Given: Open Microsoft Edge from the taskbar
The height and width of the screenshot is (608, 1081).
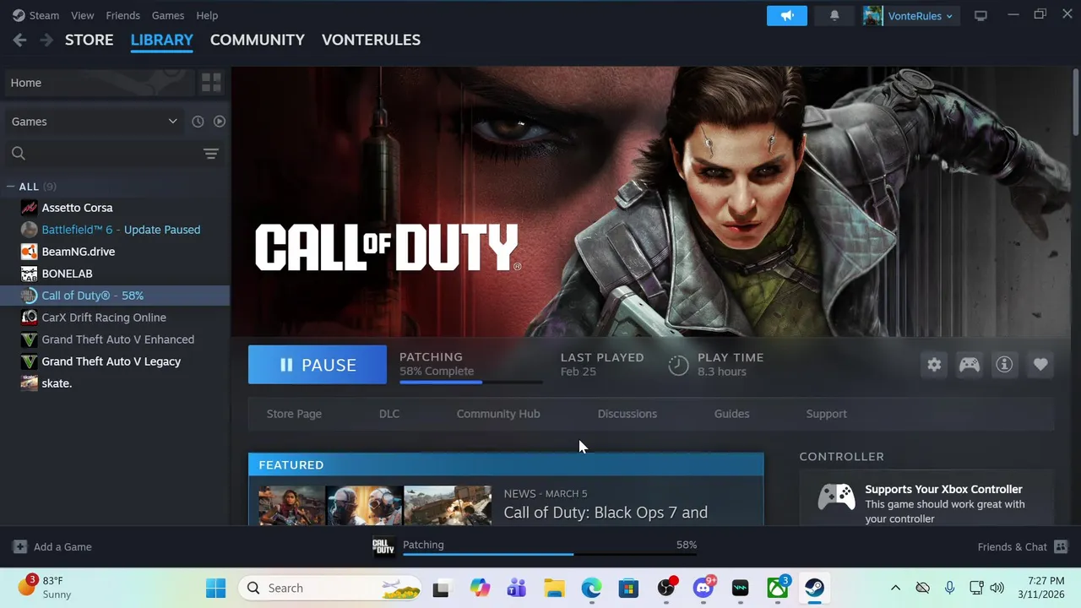Looking at the screenshot, I should (591, 588).
